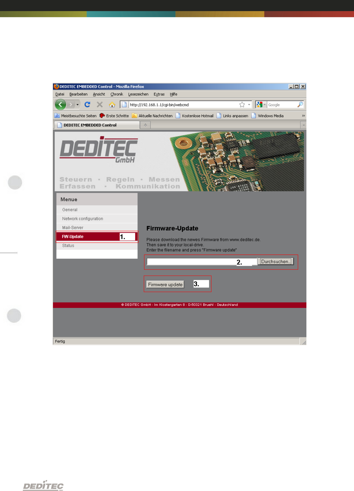Screen dimensions: 354x491
Task: Select the FW-Update menu entry
Action: (x=97, y=236)
